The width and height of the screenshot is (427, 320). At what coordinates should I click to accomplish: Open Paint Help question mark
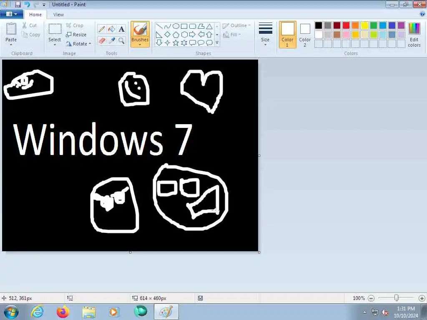tap(422, 14)
